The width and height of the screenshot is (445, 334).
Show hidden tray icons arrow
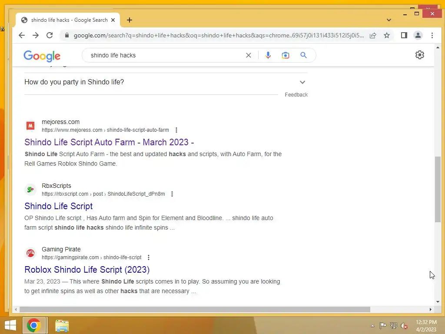[x=372, y=326]
